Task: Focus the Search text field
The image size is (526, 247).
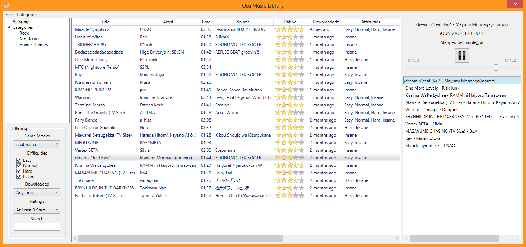Action: coord(37,227)
